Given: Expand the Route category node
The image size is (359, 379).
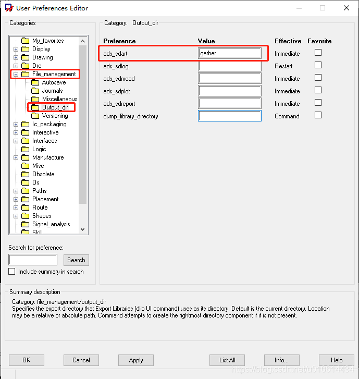Looking at the screenshot, I should 16,207.
